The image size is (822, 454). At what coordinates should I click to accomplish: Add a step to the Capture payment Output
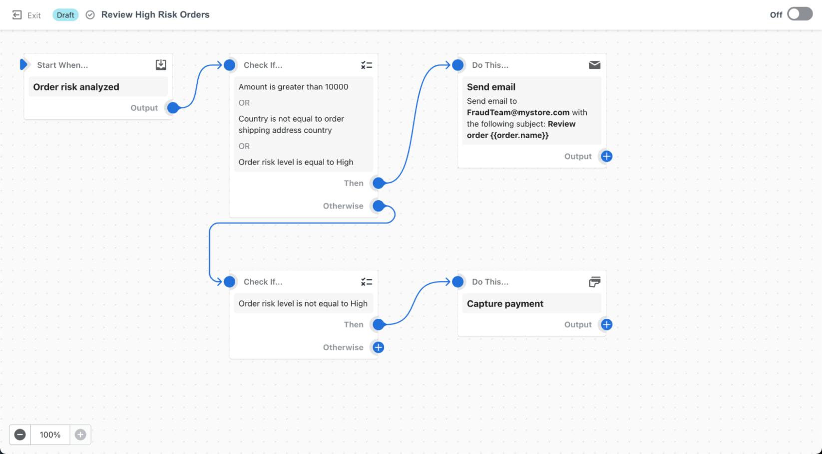[x=606, y=324]
